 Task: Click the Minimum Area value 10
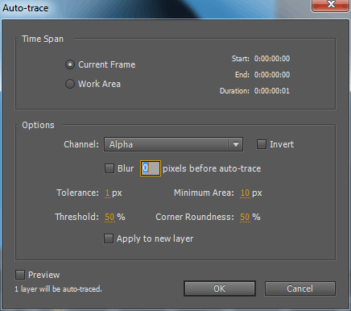click(245, 193)
